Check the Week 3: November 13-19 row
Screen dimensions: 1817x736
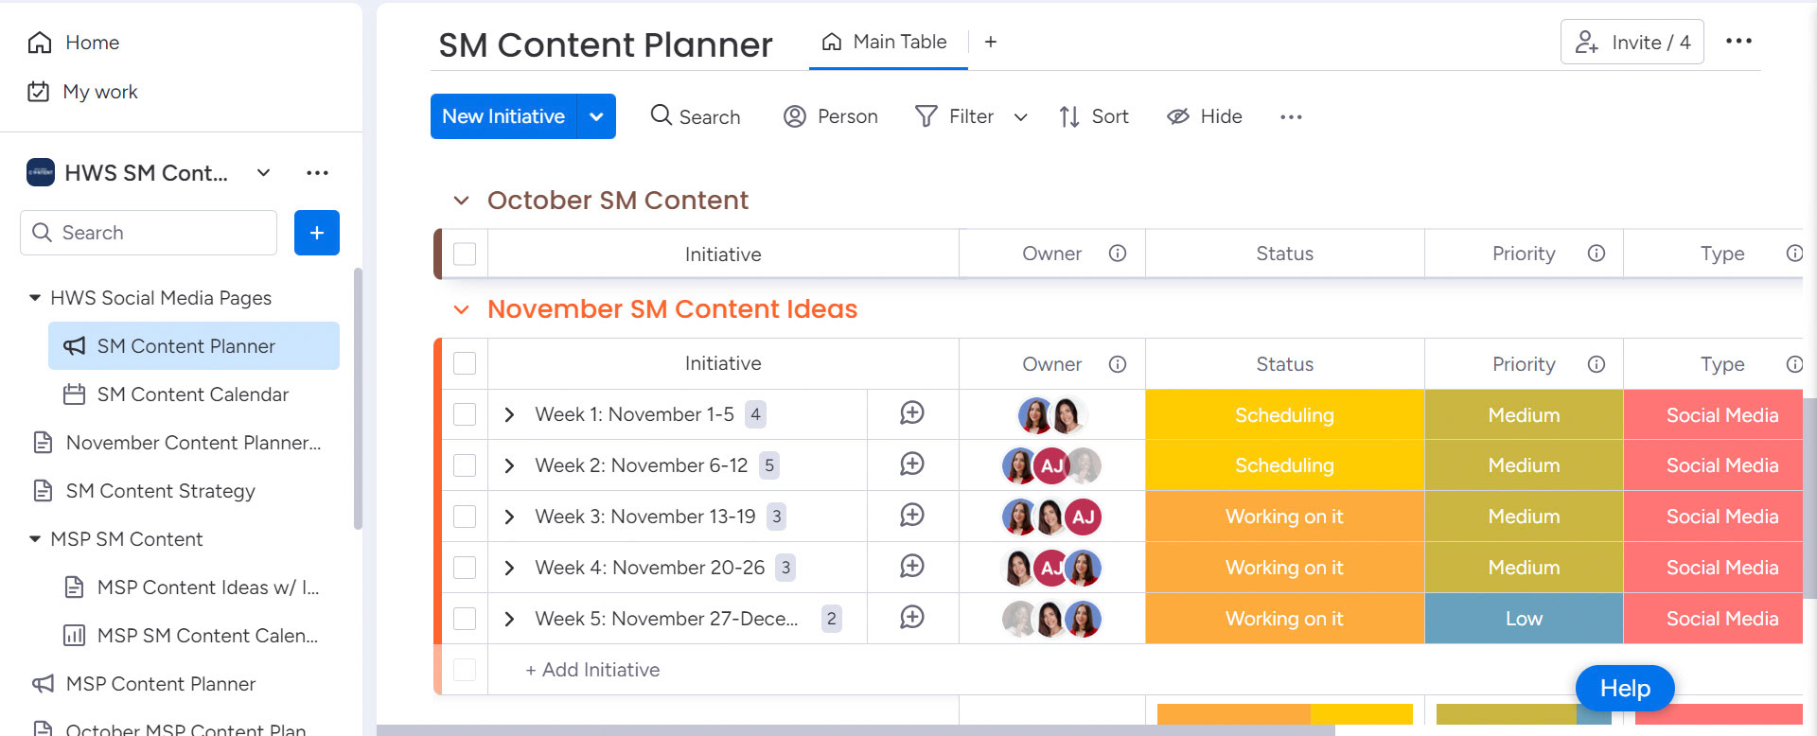coord(465,517)
